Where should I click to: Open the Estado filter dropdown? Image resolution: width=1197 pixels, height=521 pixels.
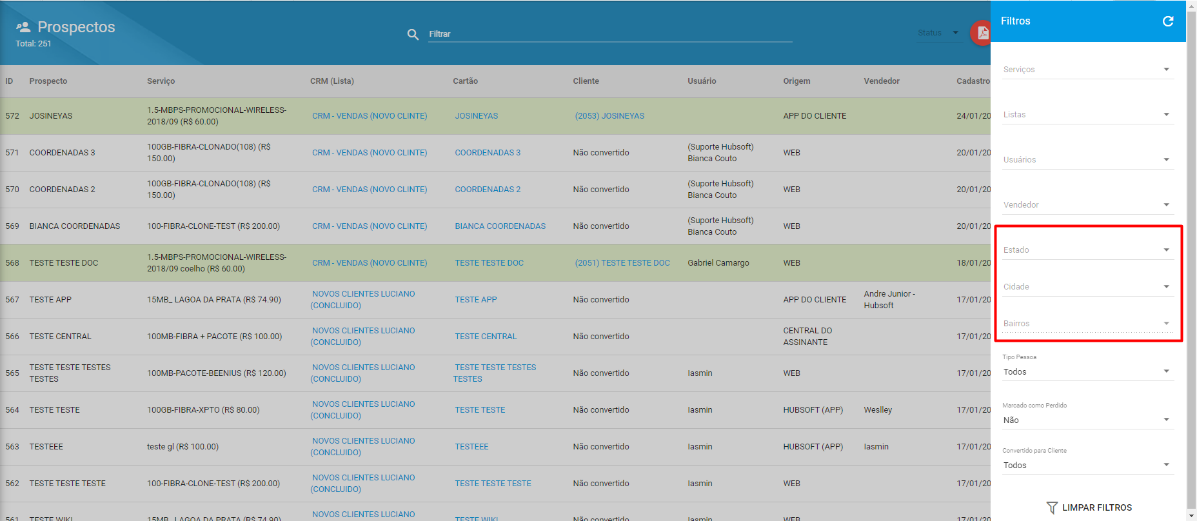coord(1088,250)
